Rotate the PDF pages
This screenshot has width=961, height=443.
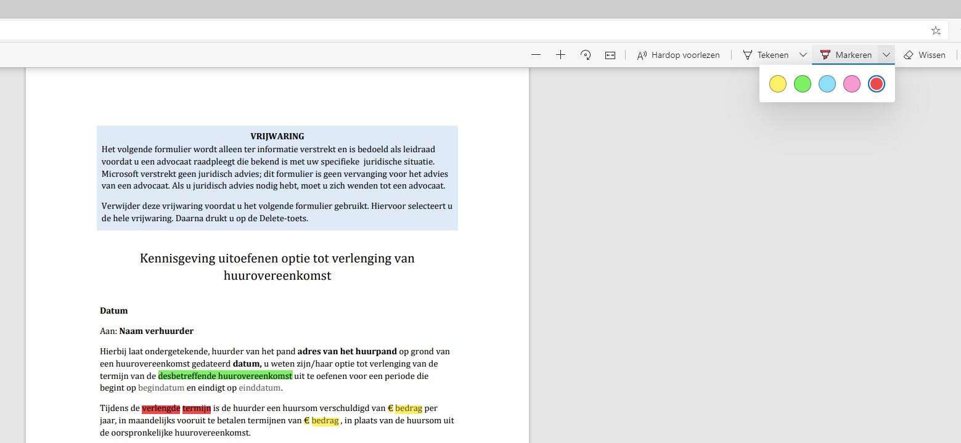tap(585, 54)
